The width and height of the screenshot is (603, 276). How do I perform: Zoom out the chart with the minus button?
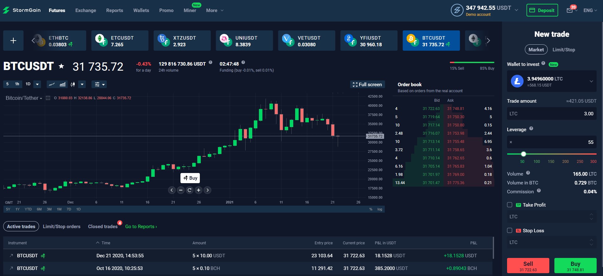click(x=181, y=190)
